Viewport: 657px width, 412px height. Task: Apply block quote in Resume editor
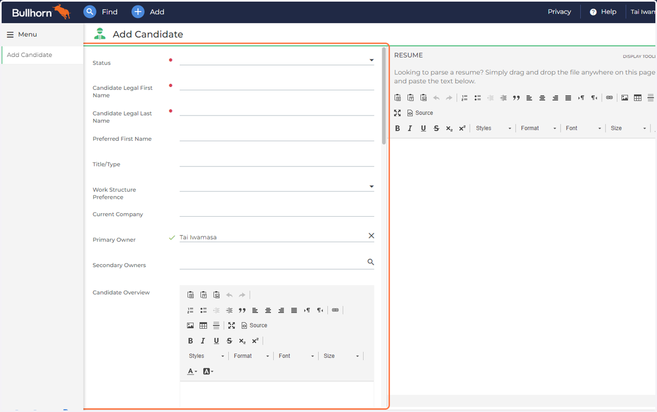tap(516, 98)
